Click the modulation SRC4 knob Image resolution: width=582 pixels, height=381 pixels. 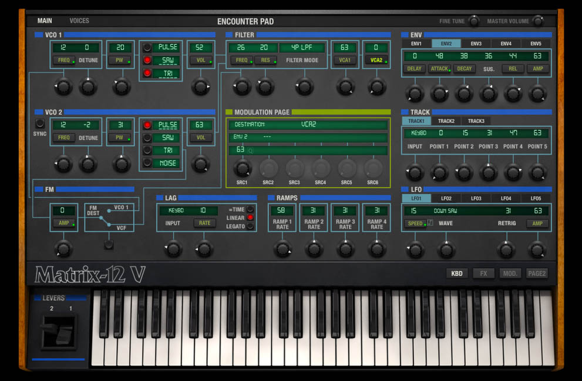point(321,168)
